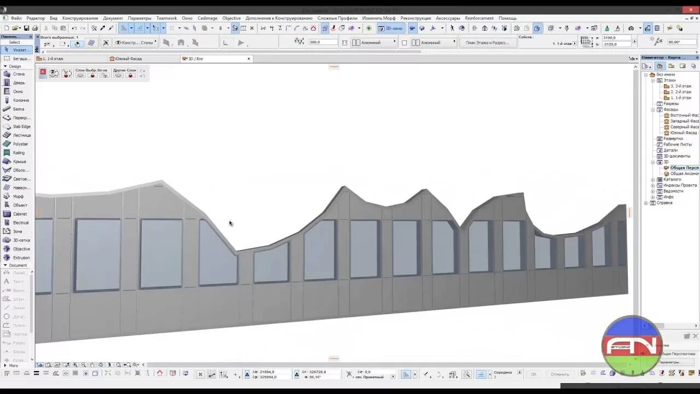Select the Колонна (Column) tool
Image resolution: width=700 pixels, height=394 pixels.
16,100
